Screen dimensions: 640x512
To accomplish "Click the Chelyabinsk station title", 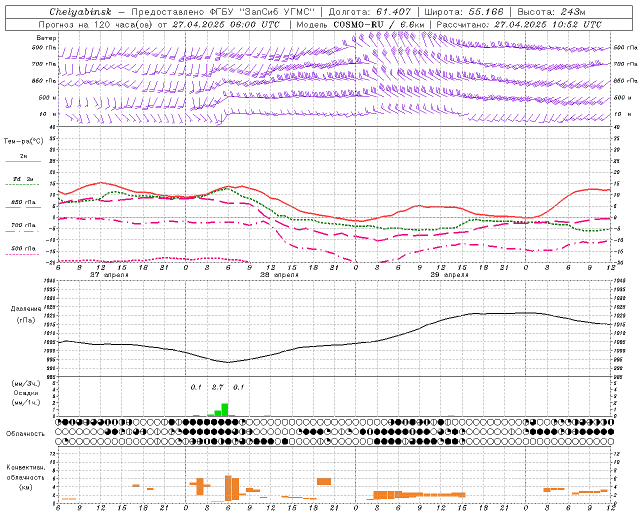I will (80, 12).
